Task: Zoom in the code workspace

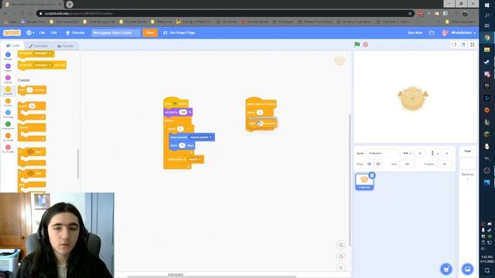Action: [340, 245]
